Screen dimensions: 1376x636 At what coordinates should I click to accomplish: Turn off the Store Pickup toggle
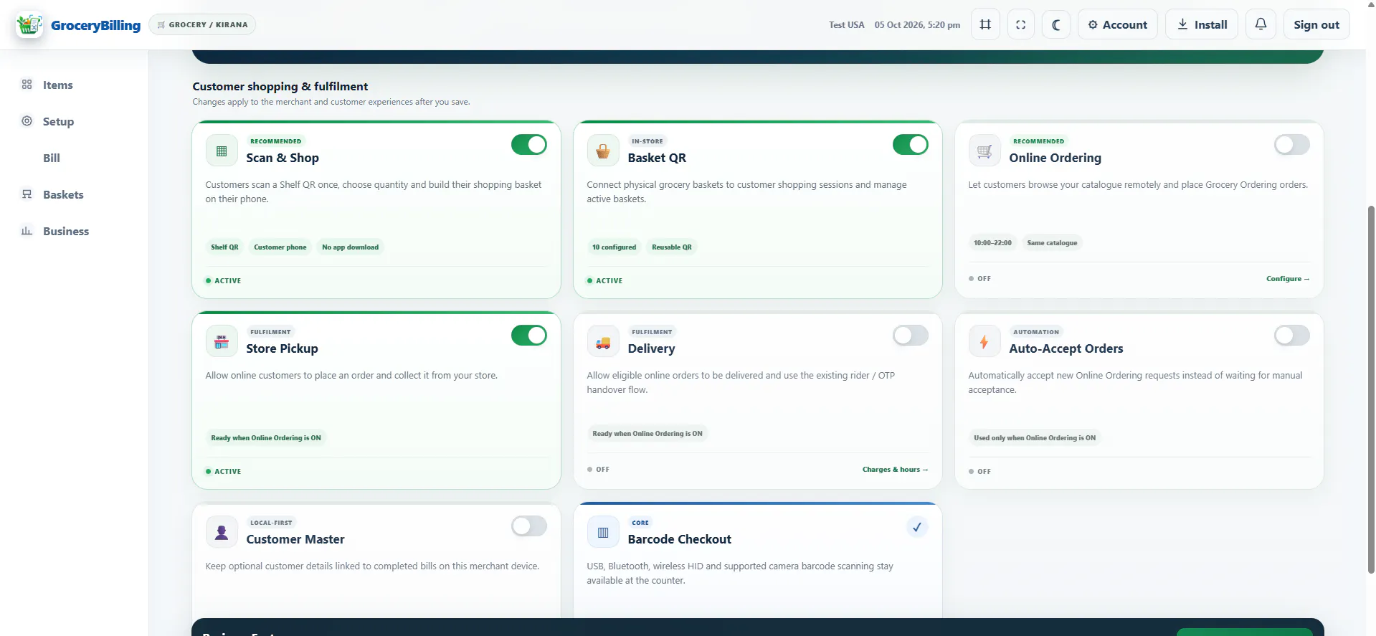(x=529, y=336)
